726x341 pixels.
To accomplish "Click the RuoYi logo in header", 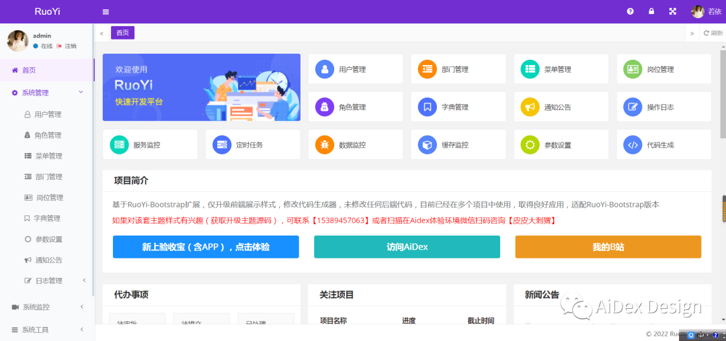I will click(47, 11).
